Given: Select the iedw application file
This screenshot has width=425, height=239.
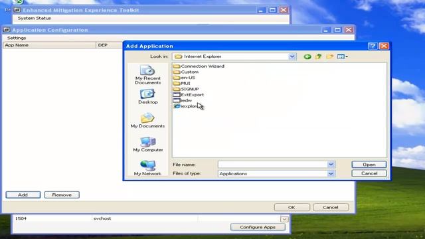Looking at the screenshot, I should [183, 100].
